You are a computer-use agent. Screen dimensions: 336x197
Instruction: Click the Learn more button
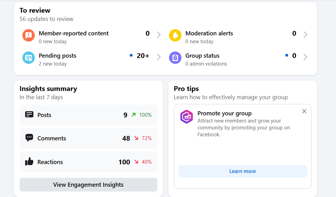pos(242,171)
